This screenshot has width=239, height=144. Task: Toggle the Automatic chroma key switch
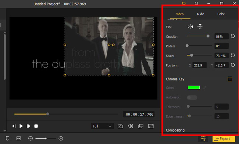(x=192, y=97)
